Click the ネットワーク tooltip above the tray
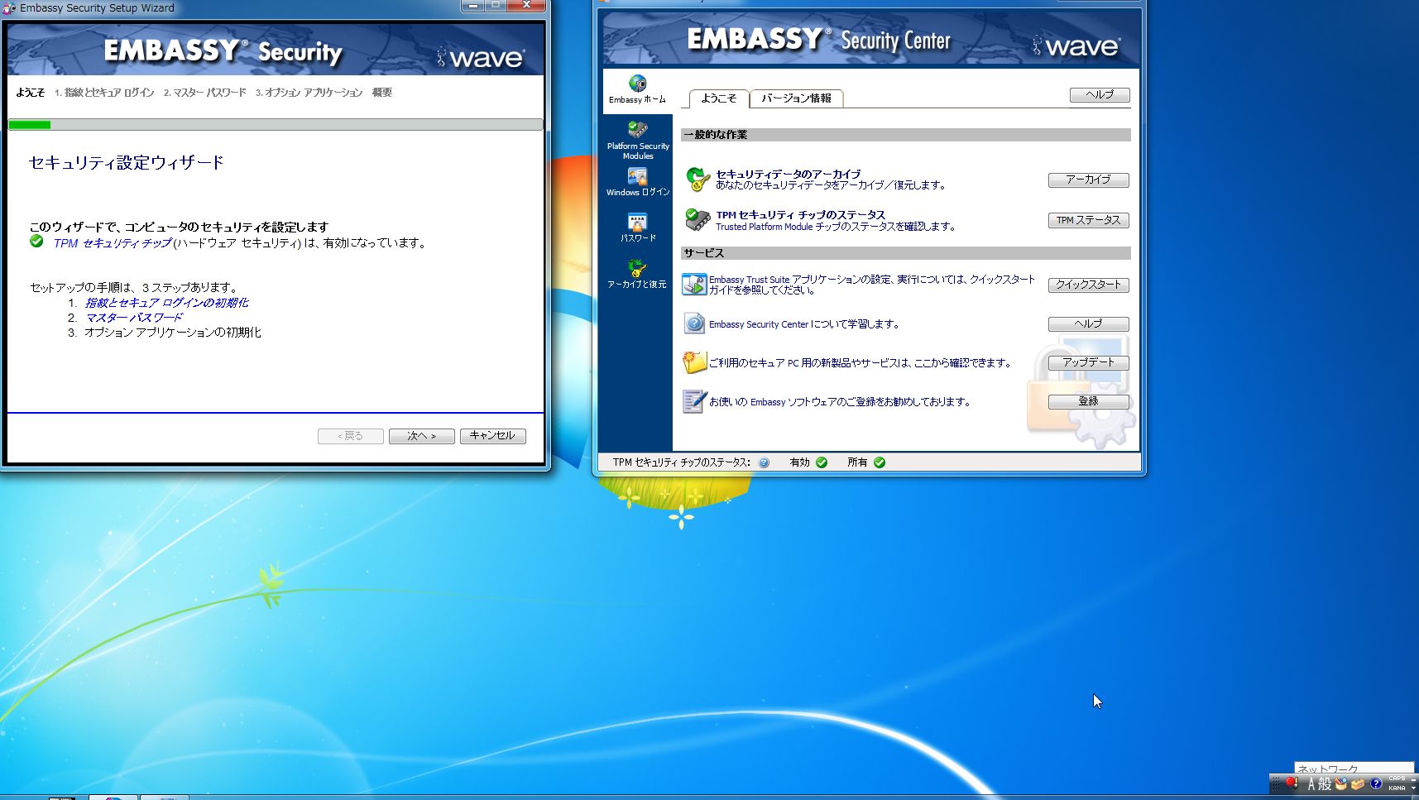The image size is (1419, 800). pos(1354,769)
